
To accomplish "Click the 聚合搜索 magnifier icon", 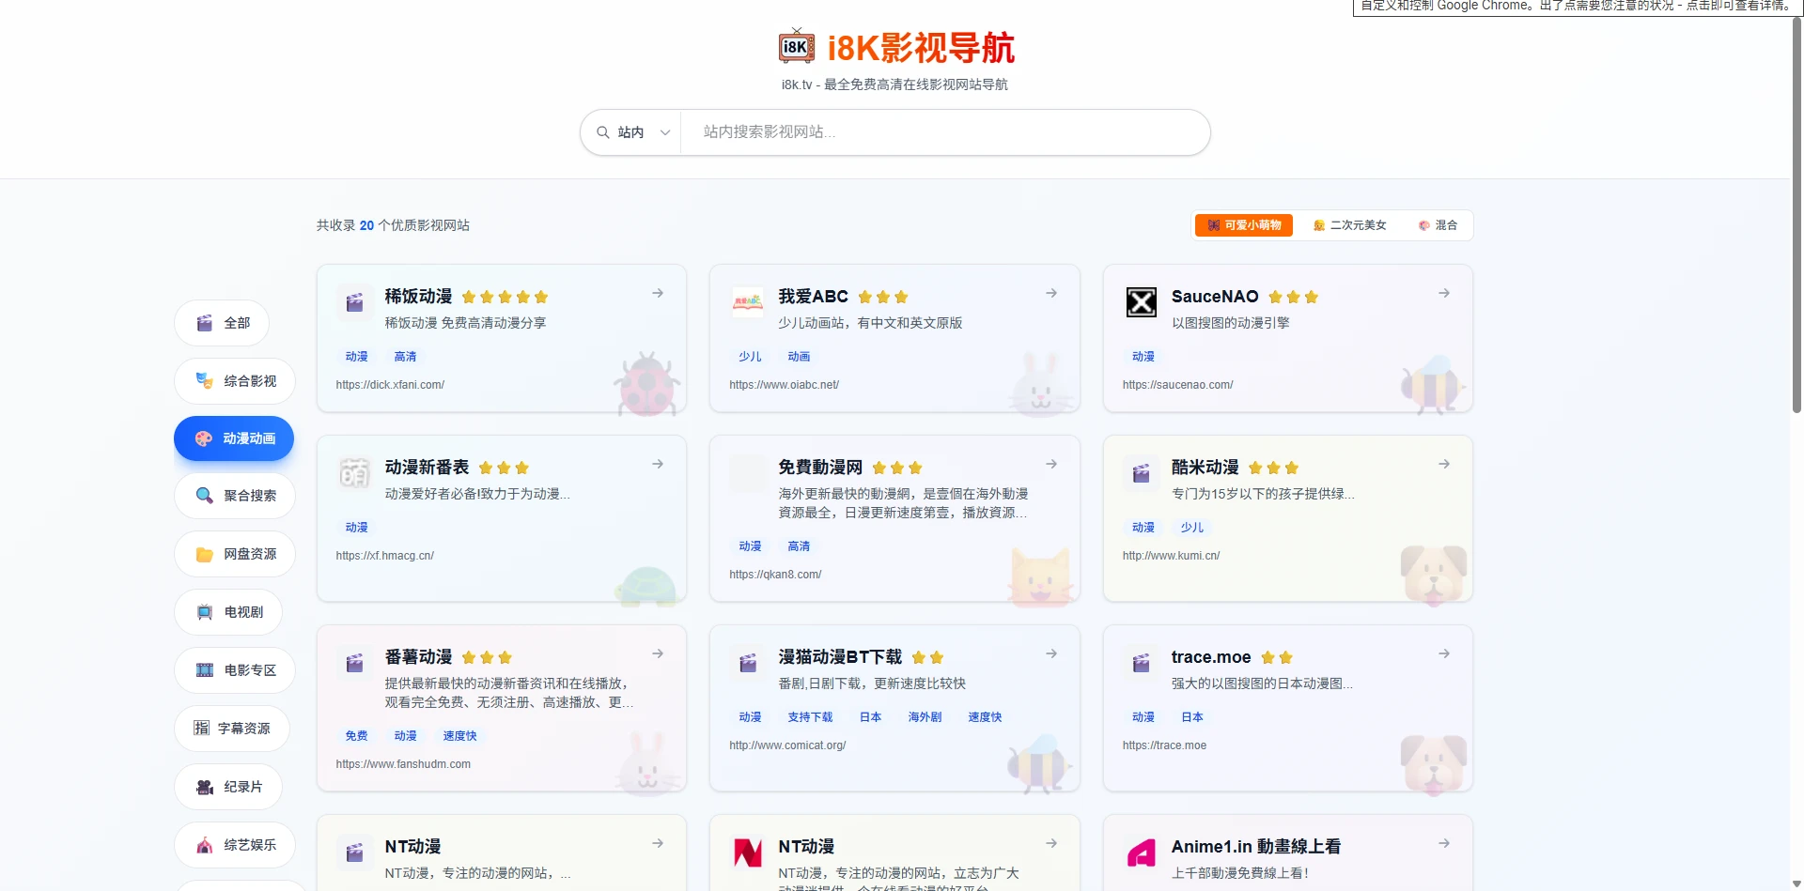I will [x=203, y=496].
